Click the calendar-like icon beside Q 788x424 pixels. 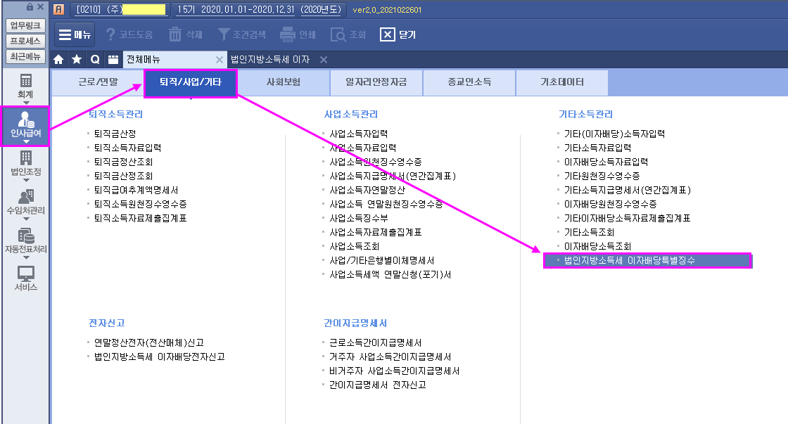[x=113, y=60]
